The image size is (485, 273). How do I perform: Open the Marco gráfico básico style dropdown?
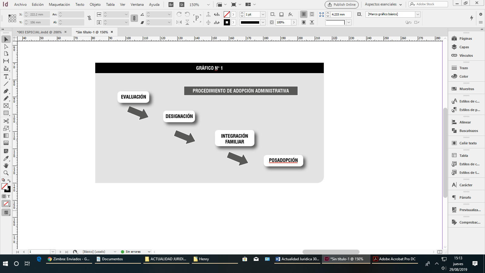(418, 14)
